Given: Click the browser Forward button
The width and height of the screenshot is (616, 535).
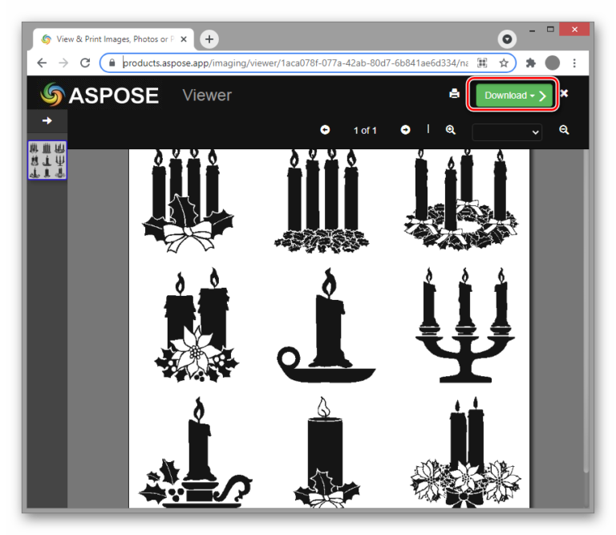Looking at the screenshot, I should point(63,63).
